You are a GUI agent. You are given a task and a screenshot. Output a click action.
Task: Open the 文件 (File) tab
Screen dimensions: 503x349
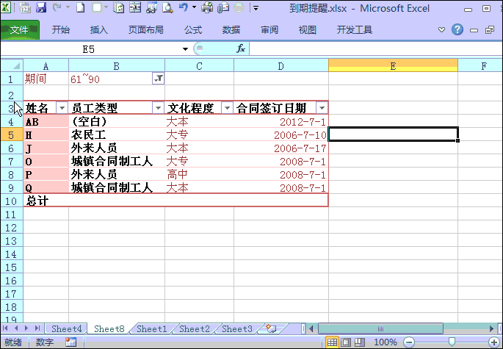(x=20, y=30)
